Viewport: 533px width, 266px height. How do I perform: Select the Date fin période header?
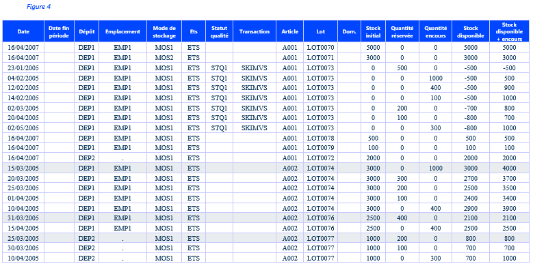(x=59, y=31)
